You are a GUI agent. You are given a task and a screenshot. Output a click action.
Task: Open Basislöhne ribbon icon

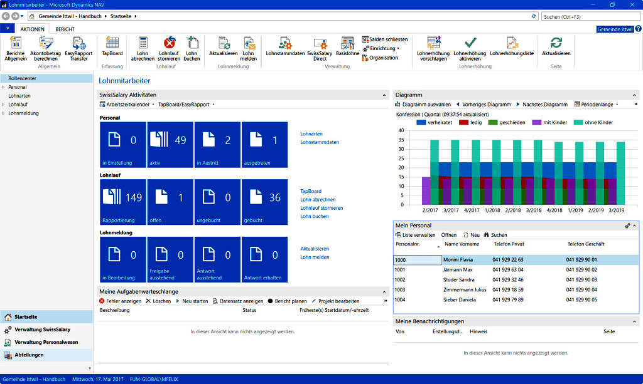347,43
